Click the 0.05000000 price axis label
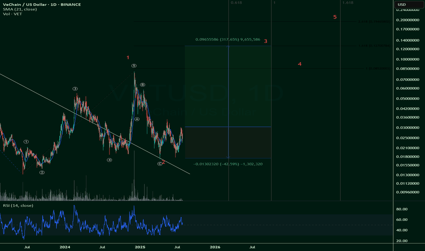Screen dimensions: 425x251 point(408,99)
